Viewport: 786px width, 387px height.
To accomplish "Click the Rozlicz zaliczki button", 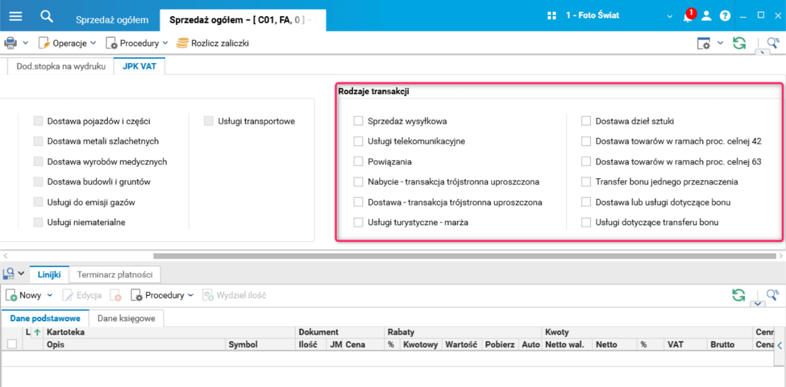I will (x=220, y=43).
